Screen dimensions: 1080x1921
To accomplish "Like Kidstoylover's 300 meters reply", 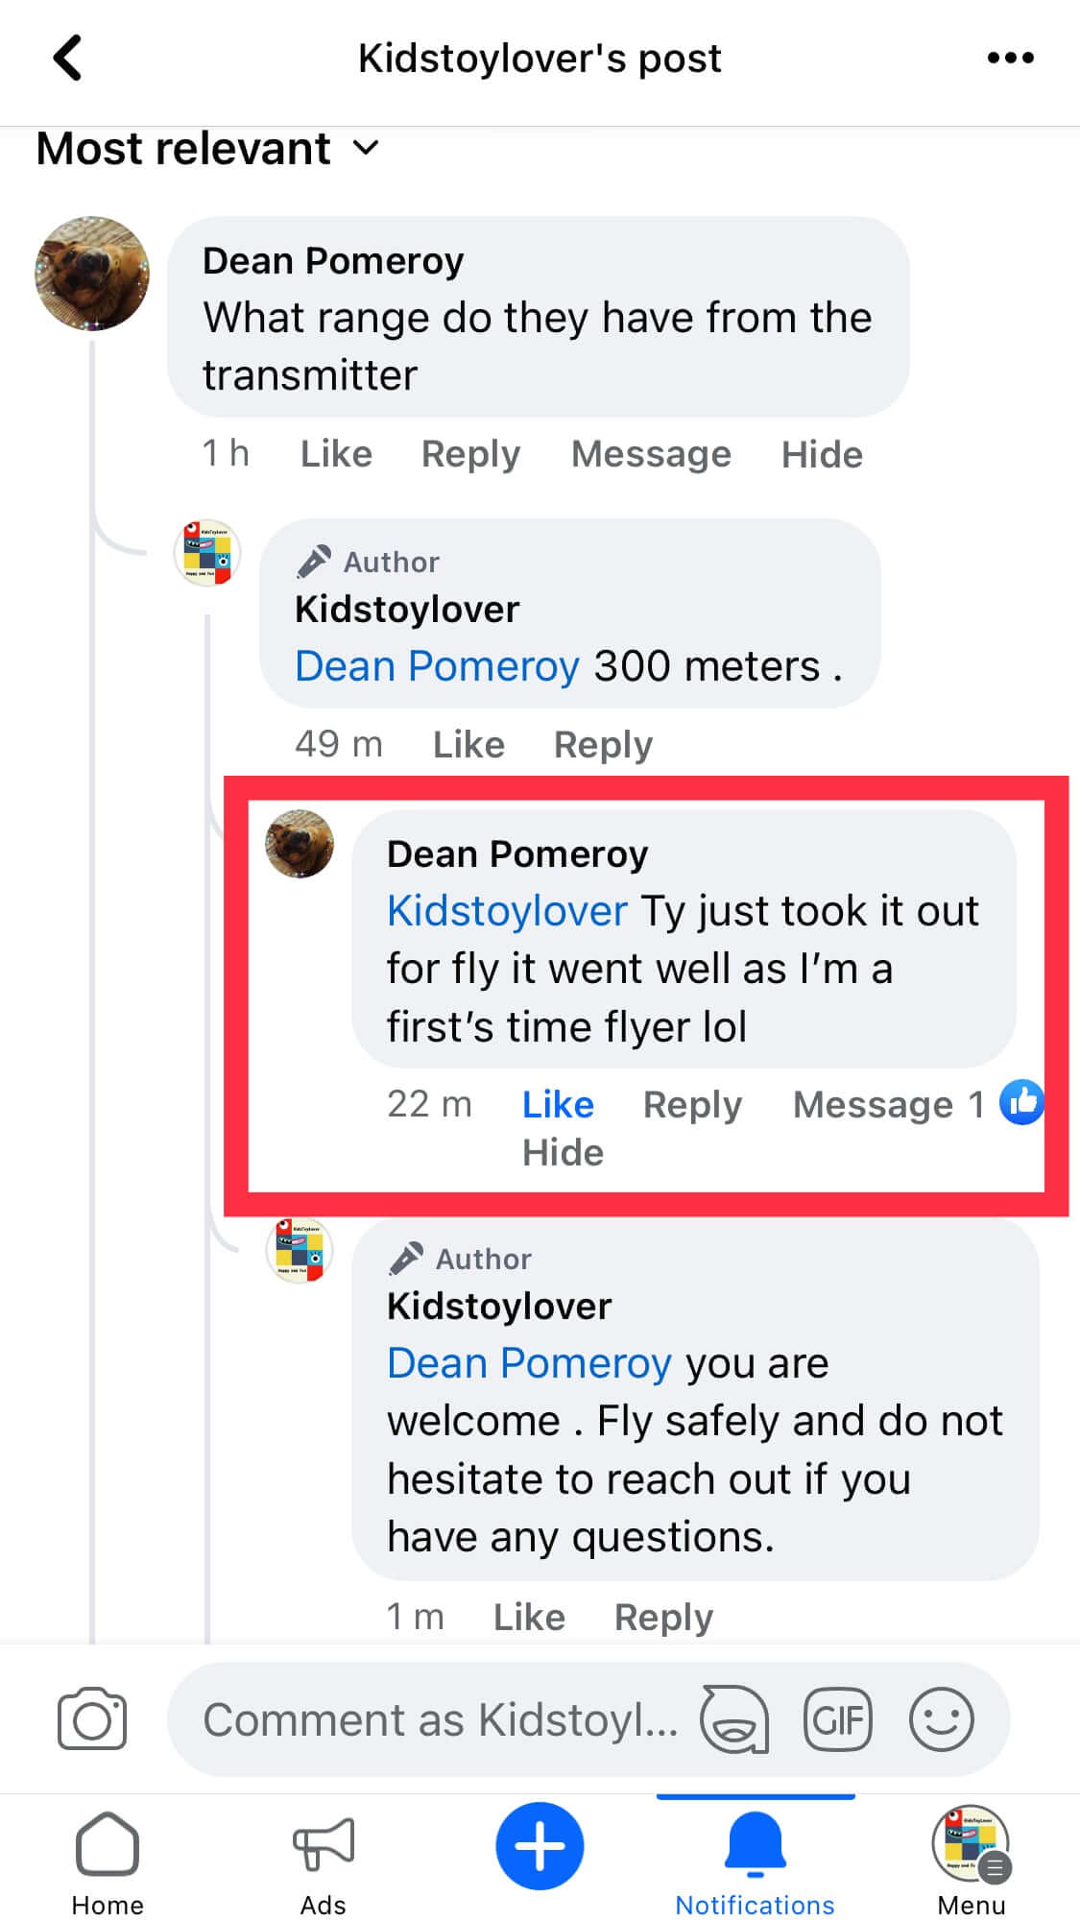I will pos(468,744).
